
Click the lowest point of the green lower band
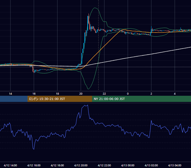[88, 89]
